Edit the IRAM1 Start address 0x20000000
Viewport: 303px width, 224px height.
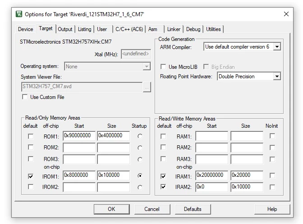pyautogui.click(x=211, y=175)
